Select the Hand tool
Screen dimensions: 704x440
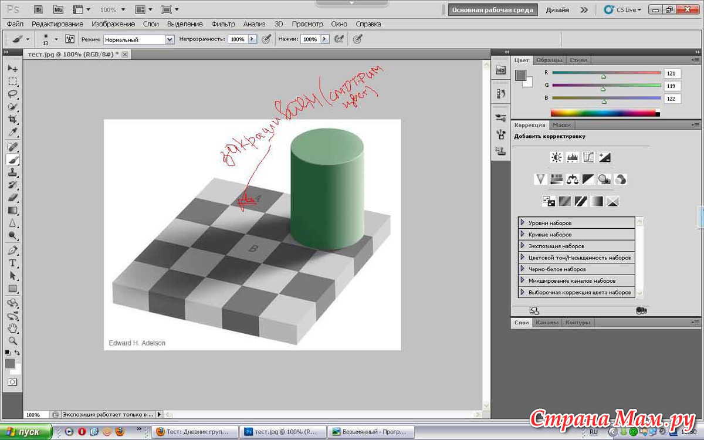(12, 328)
